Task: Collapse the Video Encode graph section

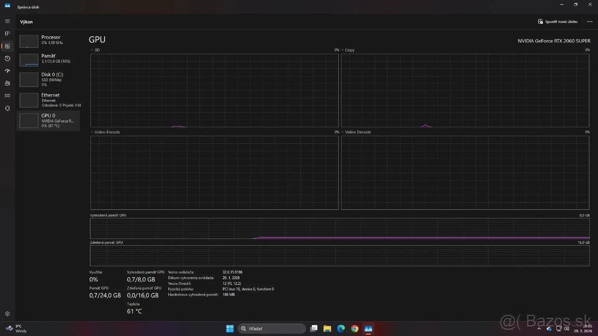Action: 92,132
